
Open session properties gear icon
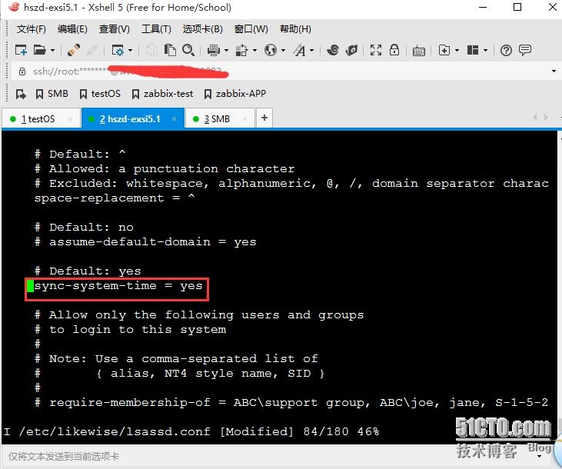118,50
